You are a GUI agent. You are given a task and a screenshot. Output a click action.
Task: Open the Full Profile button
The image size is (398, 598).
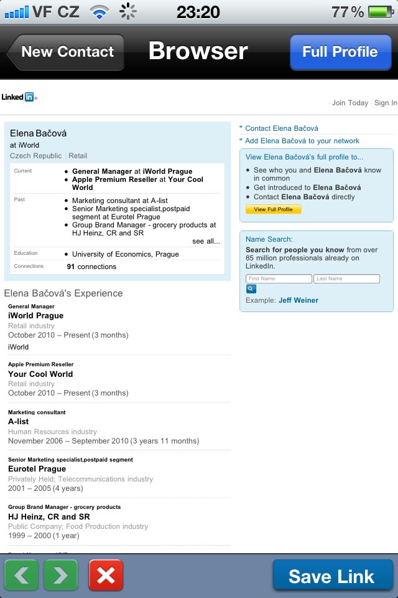(341, 52)
